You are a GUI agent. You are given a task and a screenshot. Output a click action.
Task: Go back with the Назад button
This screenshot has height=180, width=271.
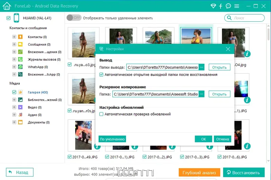pyautogui.click(x=20, y=172)
